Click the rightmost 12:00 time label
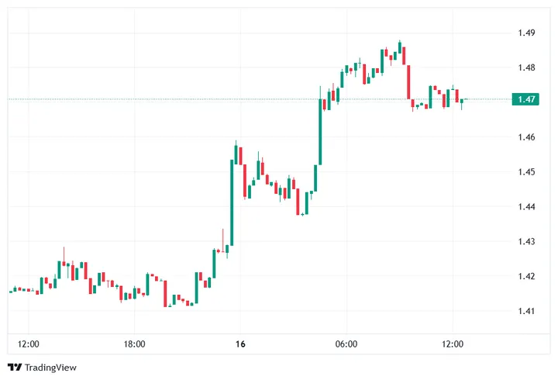The height and width of the screenshot is (380, 558). (452, 344)
